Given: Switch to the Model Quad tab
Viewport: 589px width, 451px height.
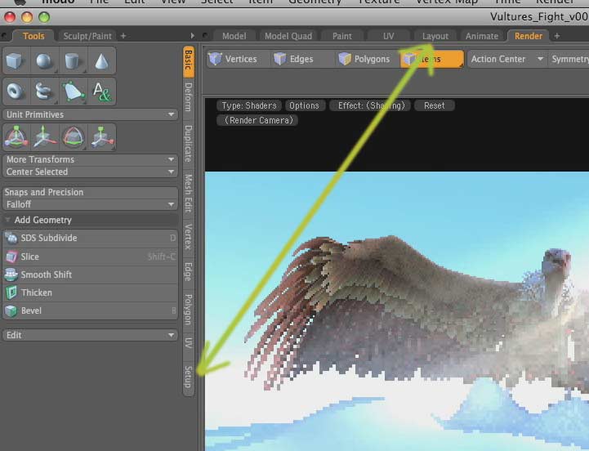Looking at the screenshot, I should 288,36.
